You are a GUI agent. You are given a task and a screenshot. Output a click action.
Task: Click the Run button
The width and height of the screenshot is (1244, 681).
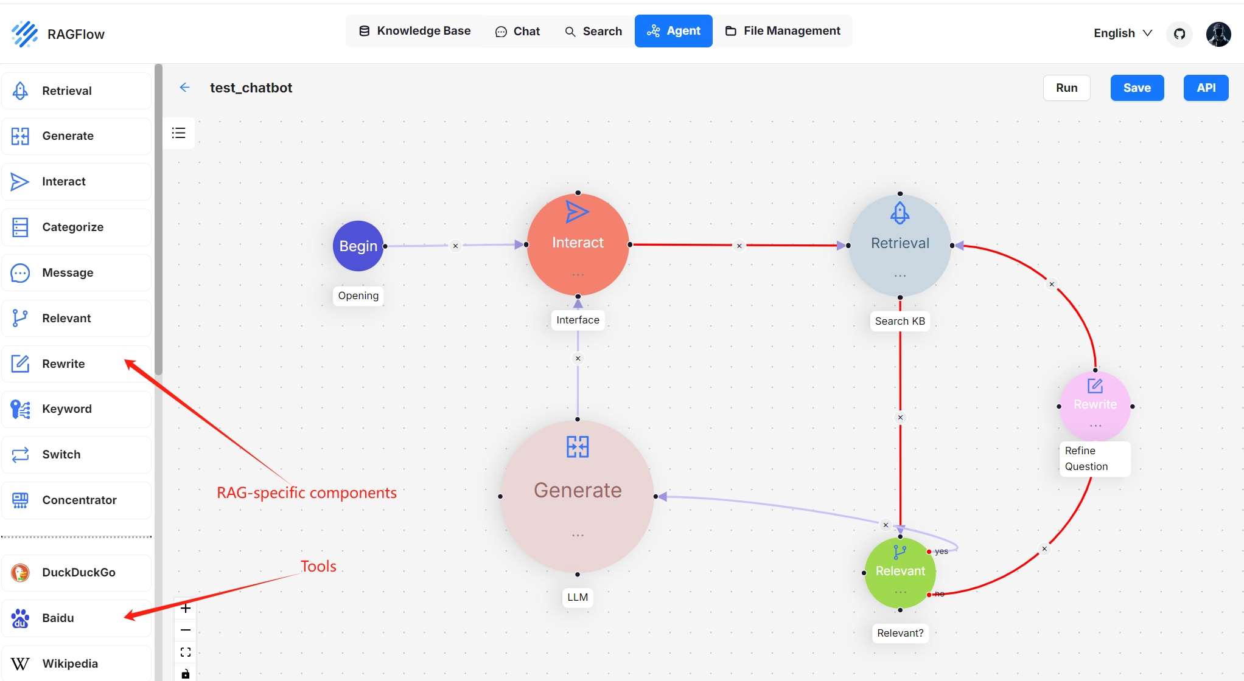[x=1067, y=88]
